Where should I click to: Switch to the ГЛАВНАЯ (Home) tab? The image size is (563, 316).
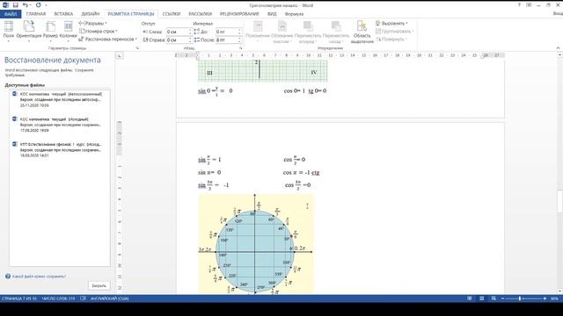pyautogui.click(x=36, y=14)
